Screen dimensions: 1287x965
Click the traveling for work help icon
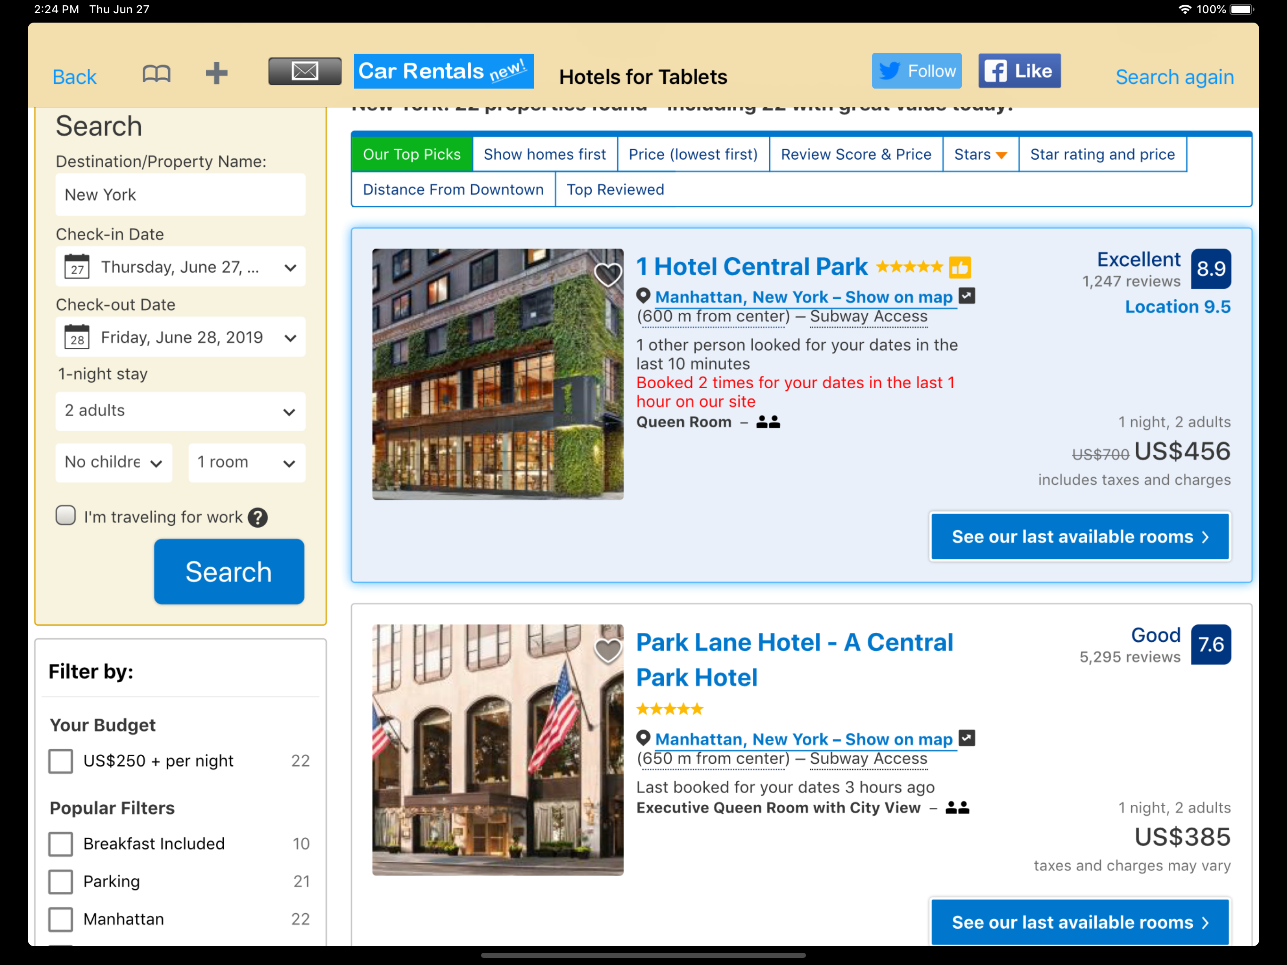pyautogui.click(x=257, y=517)
